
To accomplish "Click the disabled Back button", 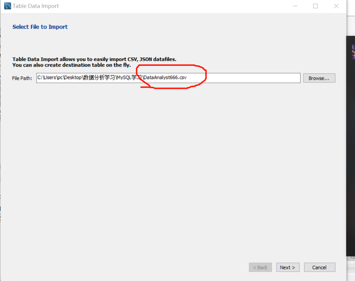I will [x=260, y=267].
